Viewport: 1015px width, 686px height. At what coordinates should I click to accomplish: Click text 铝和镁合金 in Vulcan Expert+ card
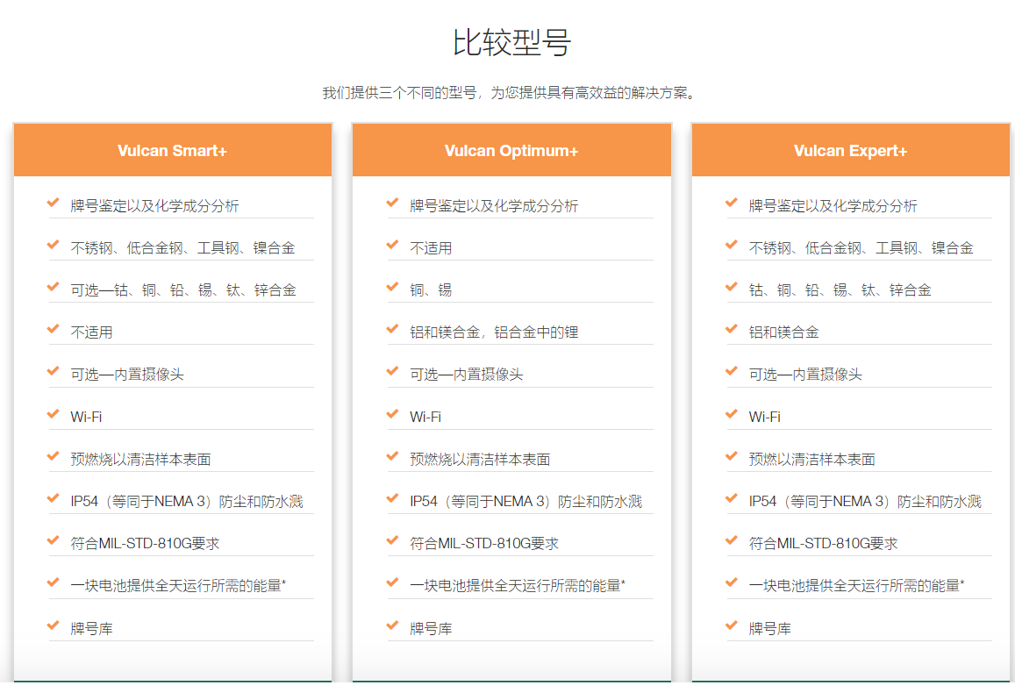click(784, 332)
